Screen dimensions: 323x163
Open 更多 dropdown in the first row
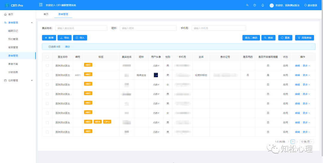(x=306, y=66)
